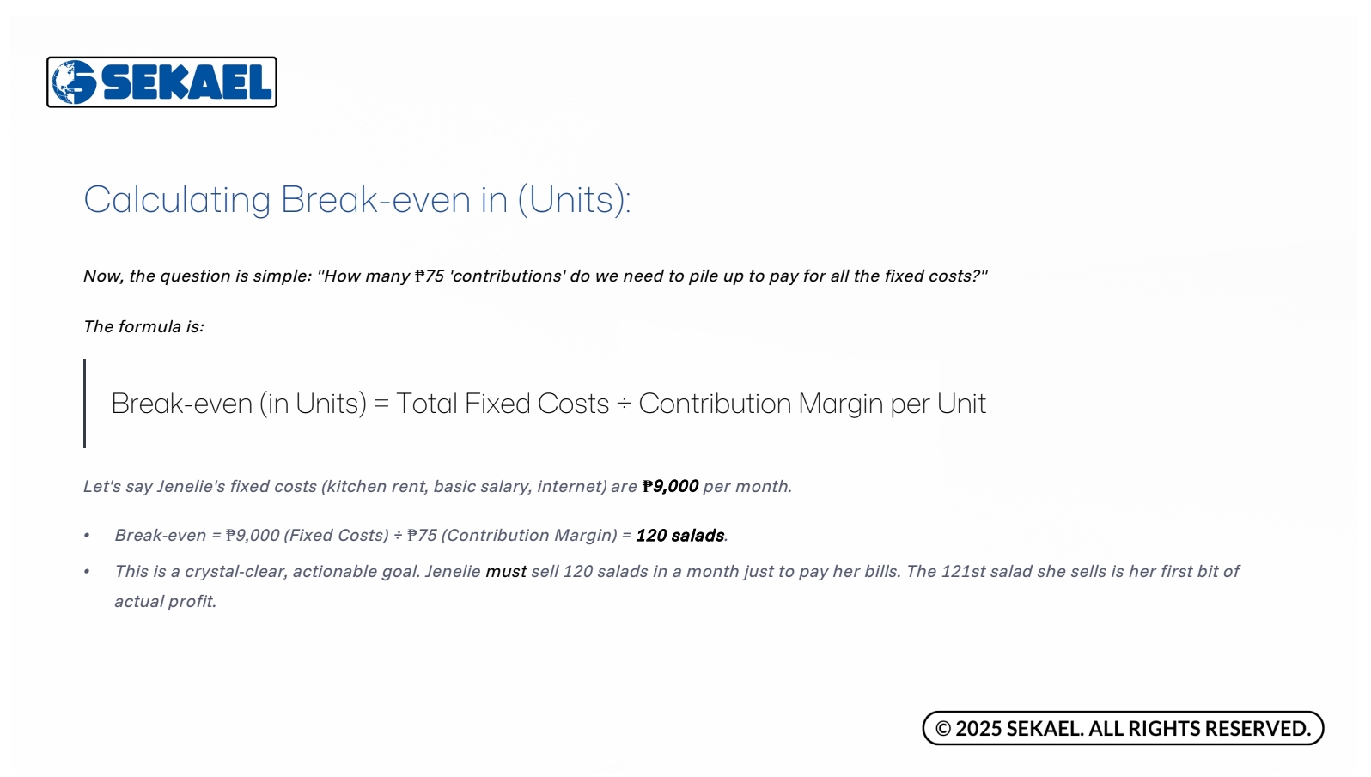1371x777 pixels.
Task: Click the bullet marker before "Break-even = ₱9,000"
Action: coord(87,536)
